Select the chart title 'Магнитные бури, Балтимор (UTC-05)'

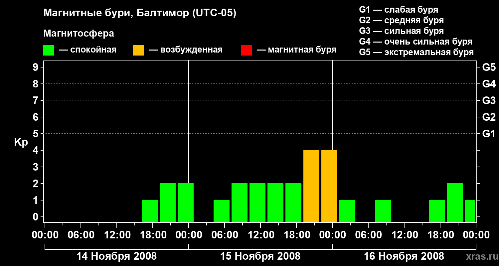point(140,13)
